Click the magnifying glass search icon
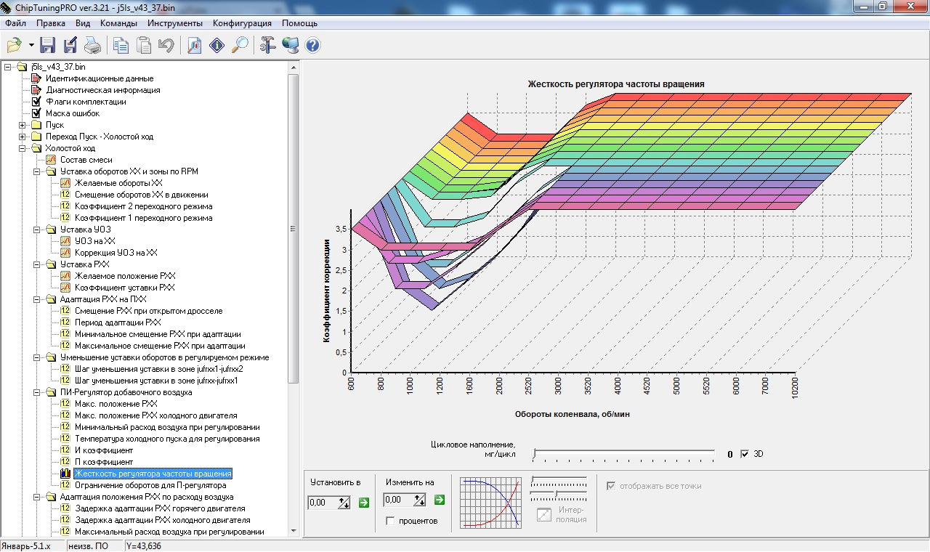Viewport: 930px width, 552px height. 239,46
